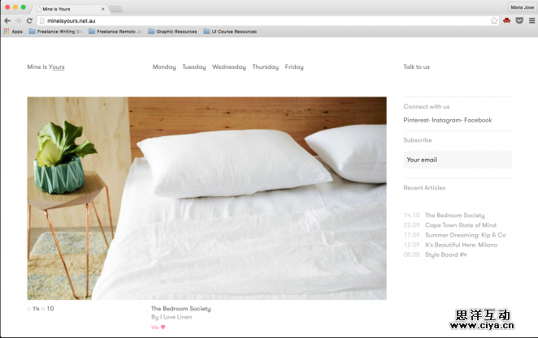Open the Freelance Writing bookmarks folder
The width and height of the screenshot is (538, 338).
coord(55,32)
